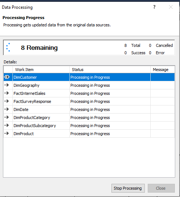
Task: Open help with the question mark button
Action: (x=154, y=7)
